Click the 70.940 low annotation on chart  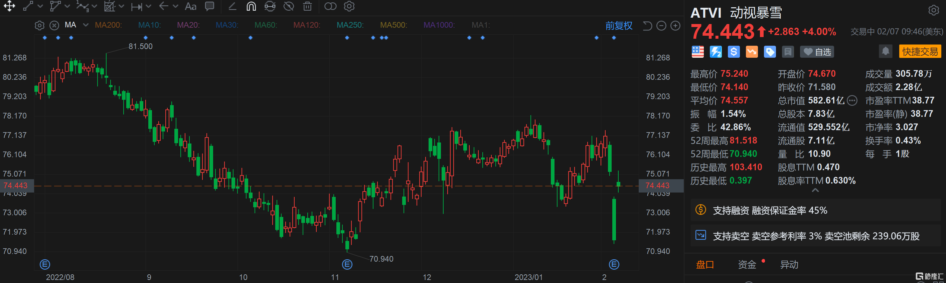coord(381,259)
